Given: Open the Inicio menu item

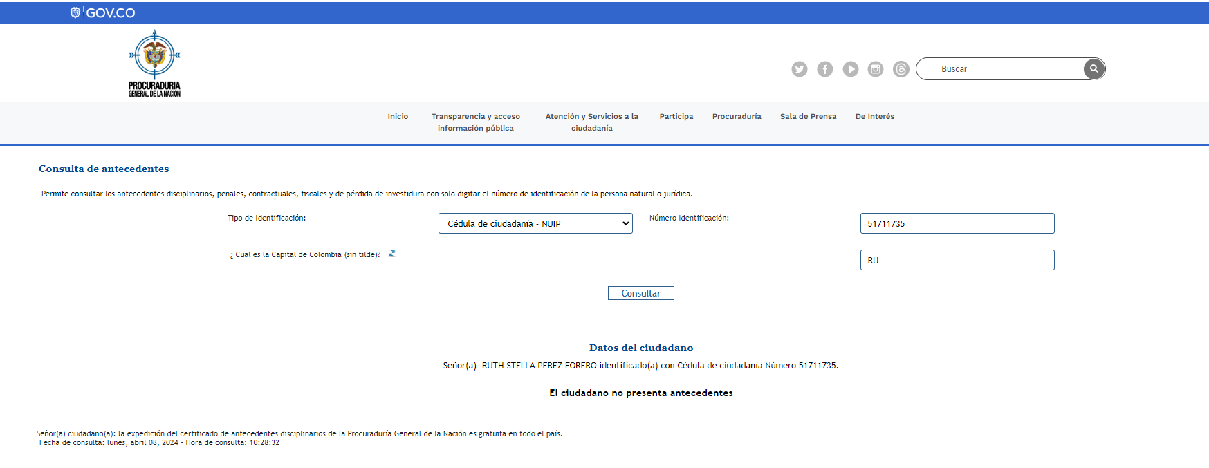Looking at the screenshot, I should point(398,117).
